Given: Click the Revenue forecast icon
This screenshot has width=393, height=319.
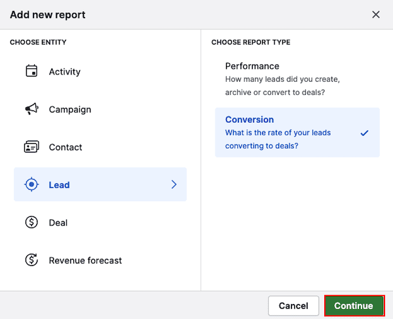Looking at the screenshot, I should (x=31, y=260).
